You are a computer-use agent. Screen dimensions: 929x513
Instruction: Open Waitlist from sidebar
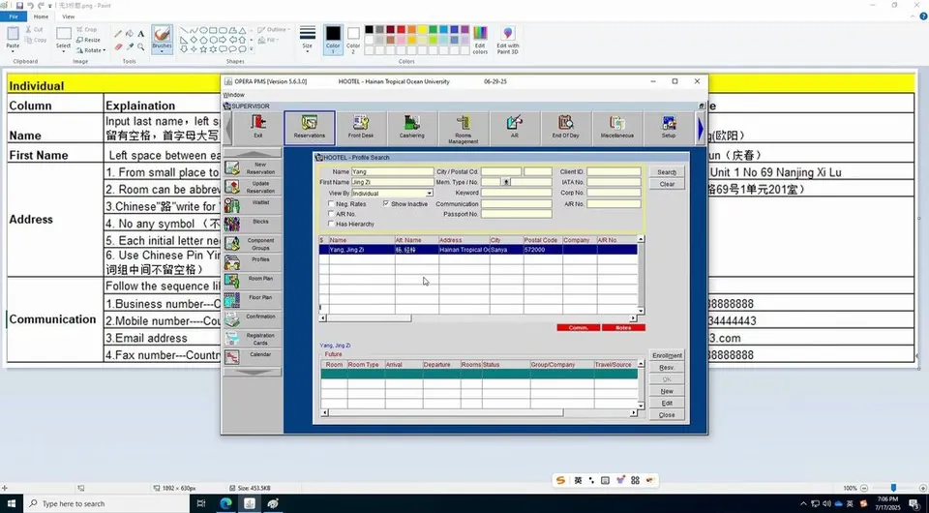(x=253, y=206)
